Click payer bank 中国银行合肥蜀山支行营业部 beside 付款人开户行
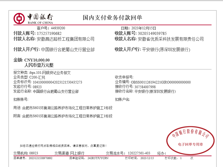Screen dimensions: 223x167 click(x=68, y=50)
